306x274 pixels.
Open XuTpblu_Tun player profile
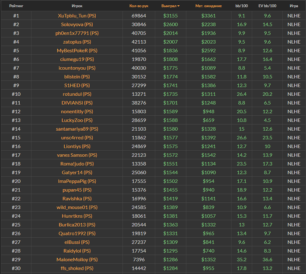[77, 16]
